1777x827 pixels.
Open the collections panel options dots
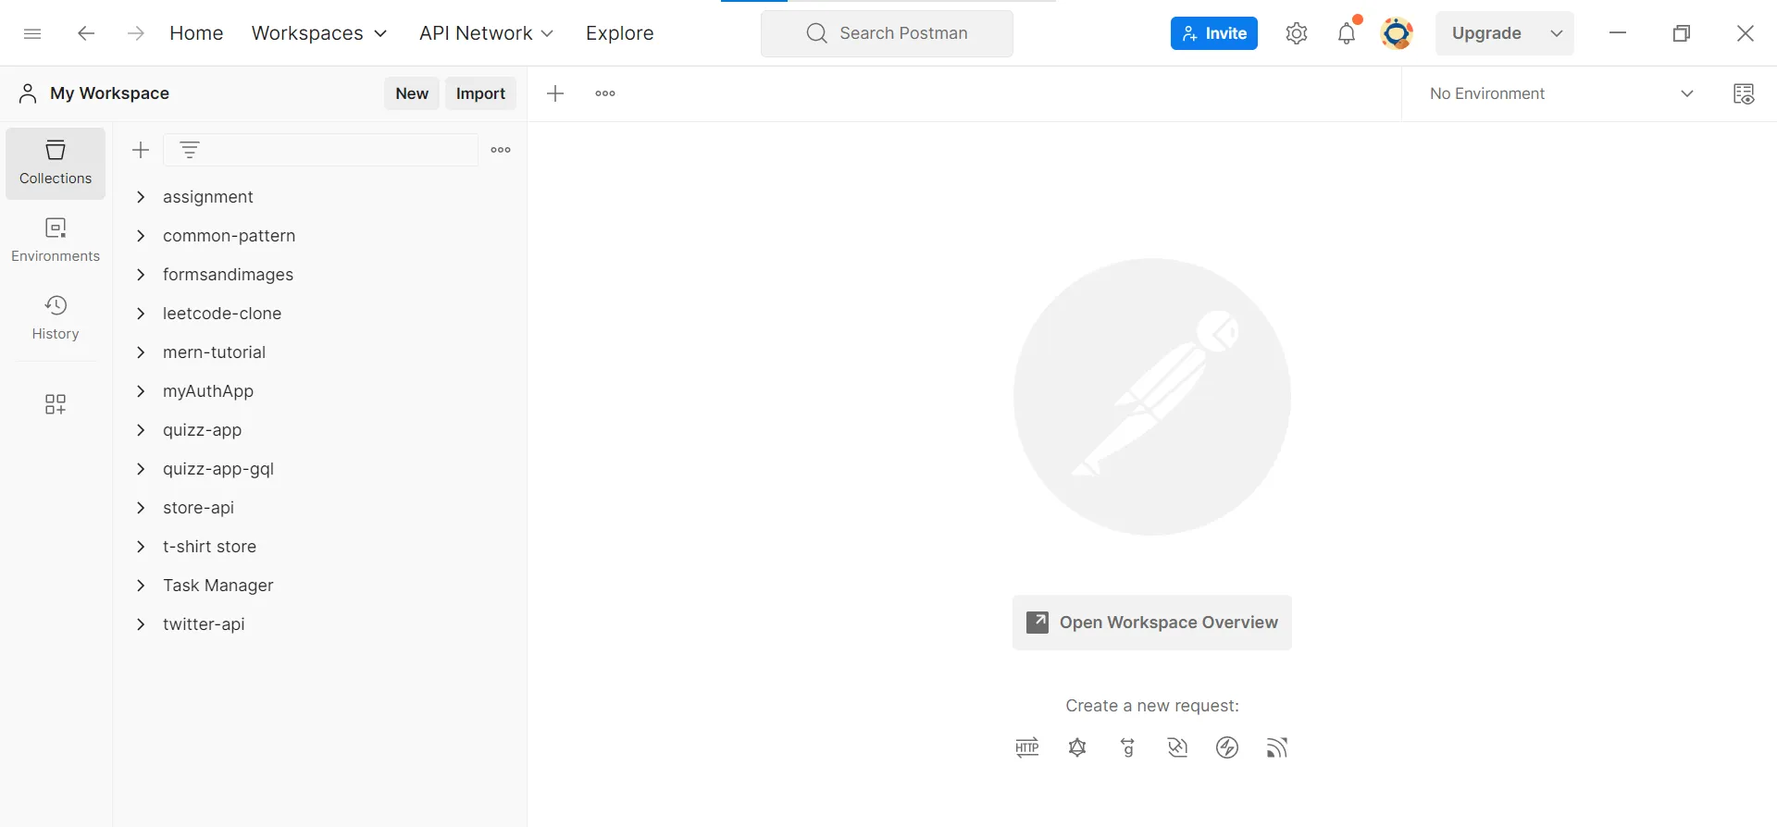[x=501, y=150]
